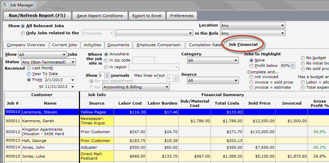Open the Category dropdown
Image resolution: width=329 pixels, height=163 pixels.
pyautogui.click(x=213, y=60)
